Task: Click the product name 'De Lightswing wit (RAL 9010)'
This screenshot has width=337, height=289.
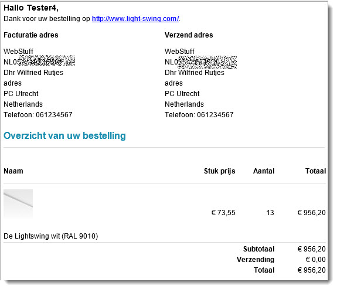Action: [x=51, y=236]
